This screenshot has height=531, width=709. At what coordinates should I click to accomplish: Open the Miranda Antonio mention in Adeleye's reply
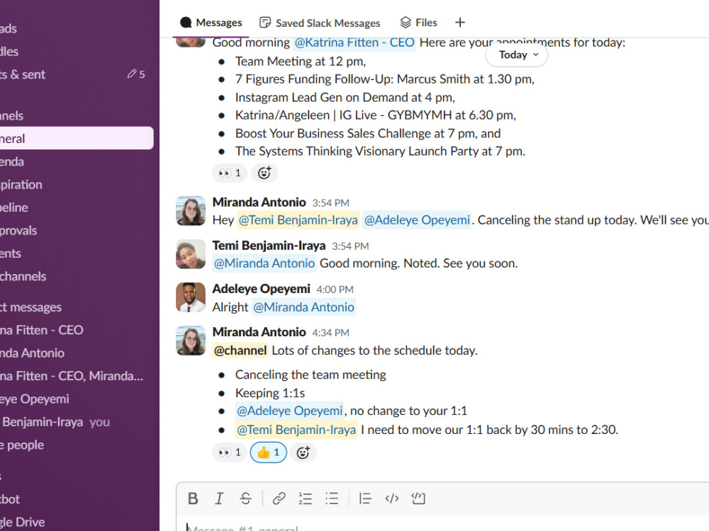point(303,307)
